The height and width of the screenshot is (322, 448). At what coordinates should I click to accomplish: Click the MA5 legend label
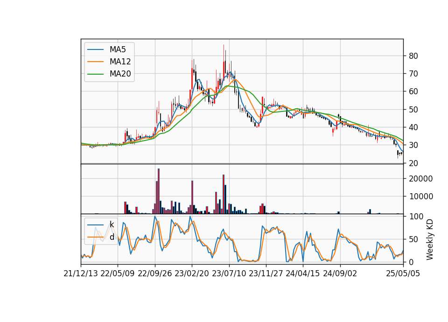click(118, 49)
